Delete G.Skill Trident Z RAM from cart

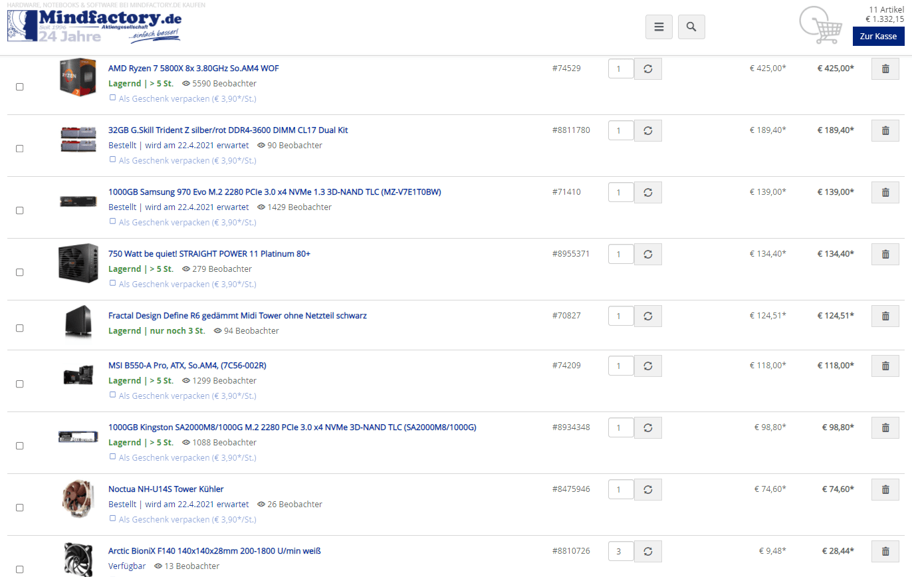885,130
